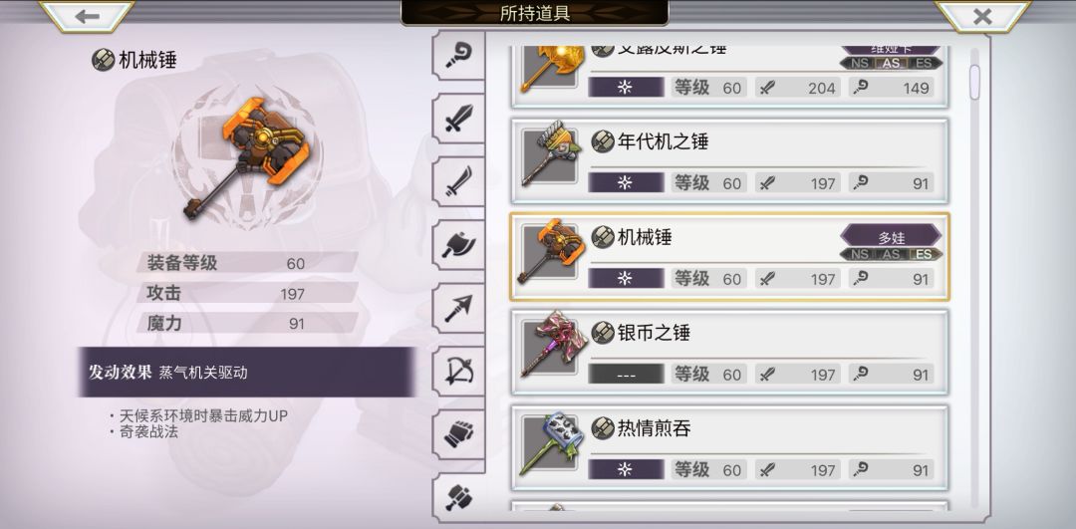The width and height of the screenshot is (1076, 529).
Task: Click the NS AS ES badge on 机械锤
Action: [891, 255]
